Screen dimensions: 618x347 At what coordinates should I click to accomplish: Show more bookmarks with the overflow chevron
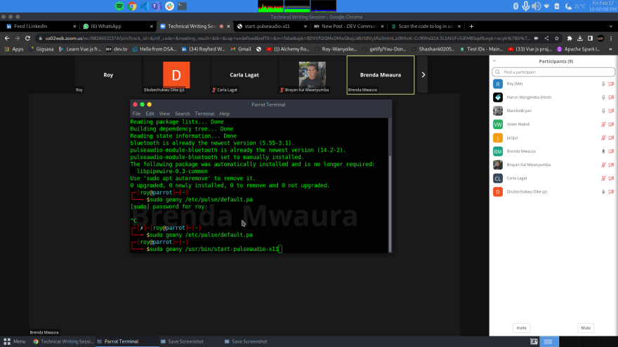tap(610, 49)
